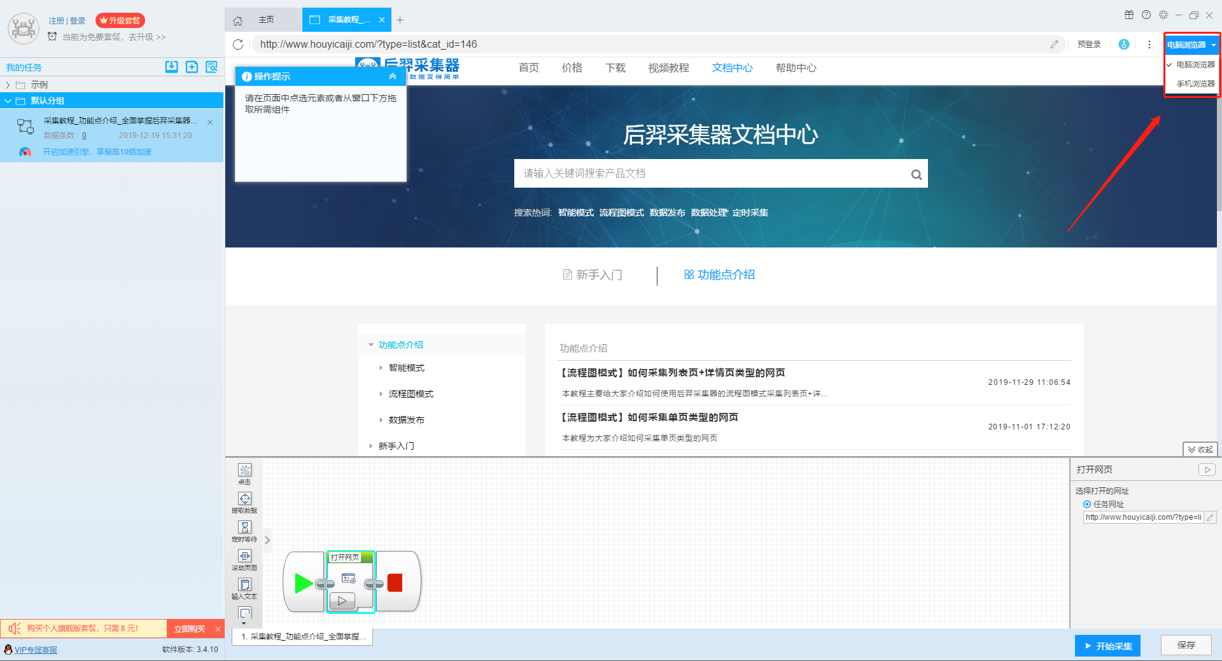The width and height of the screenshot is (1222, 661).
Task: Click the 预登录 pre-login button
Action: (x=1089, y=45)
